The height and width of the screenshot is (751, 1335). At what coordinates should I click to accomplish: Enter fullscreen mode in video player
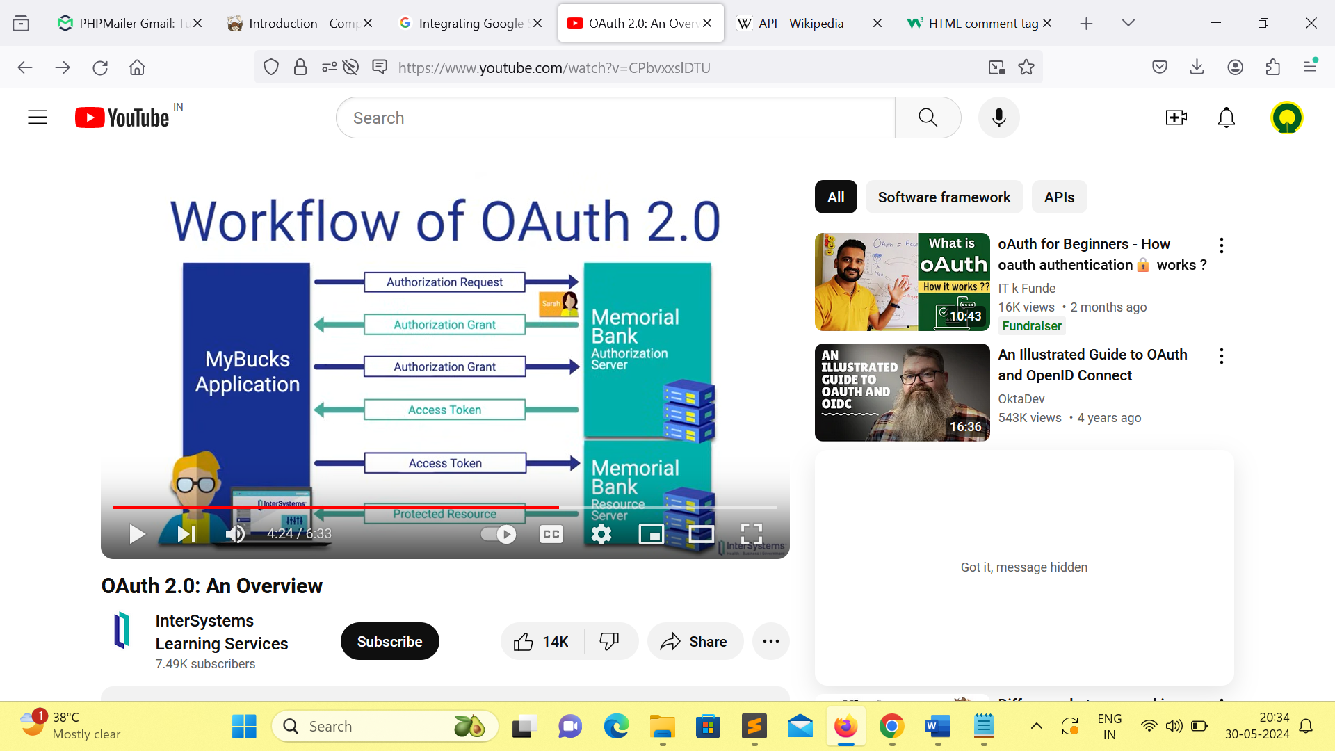pos(752,534)
